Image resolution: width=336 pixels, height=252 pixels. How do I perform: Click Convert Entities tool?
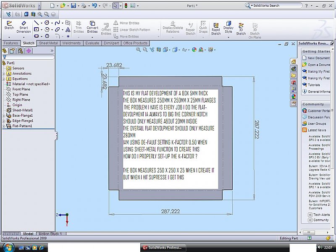92,27
